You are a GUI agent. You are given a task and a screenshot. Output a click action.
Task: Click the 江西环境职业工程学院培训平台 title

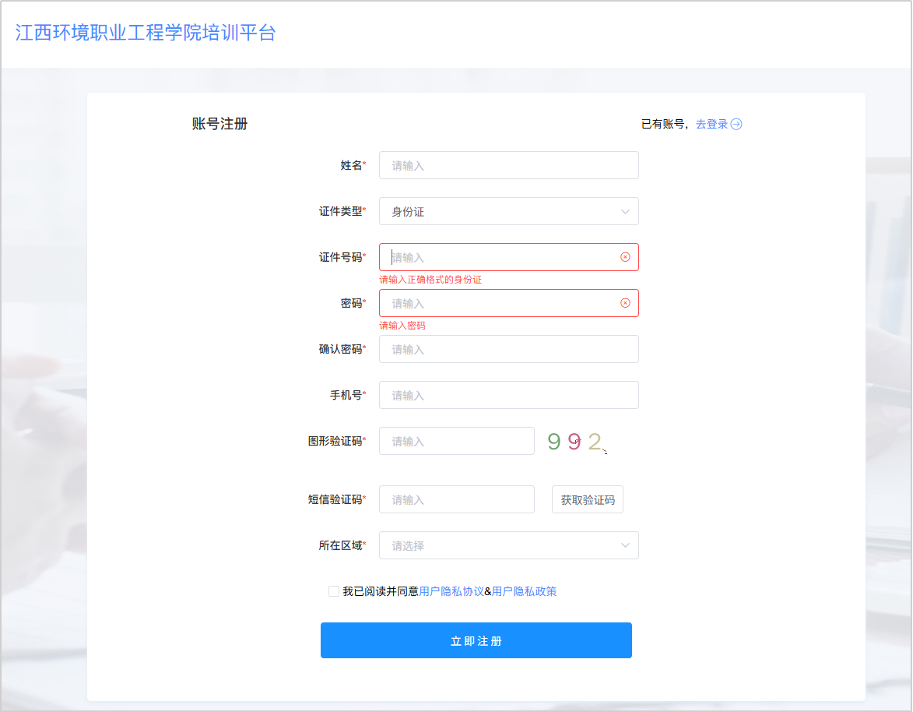tap(146, 33)
